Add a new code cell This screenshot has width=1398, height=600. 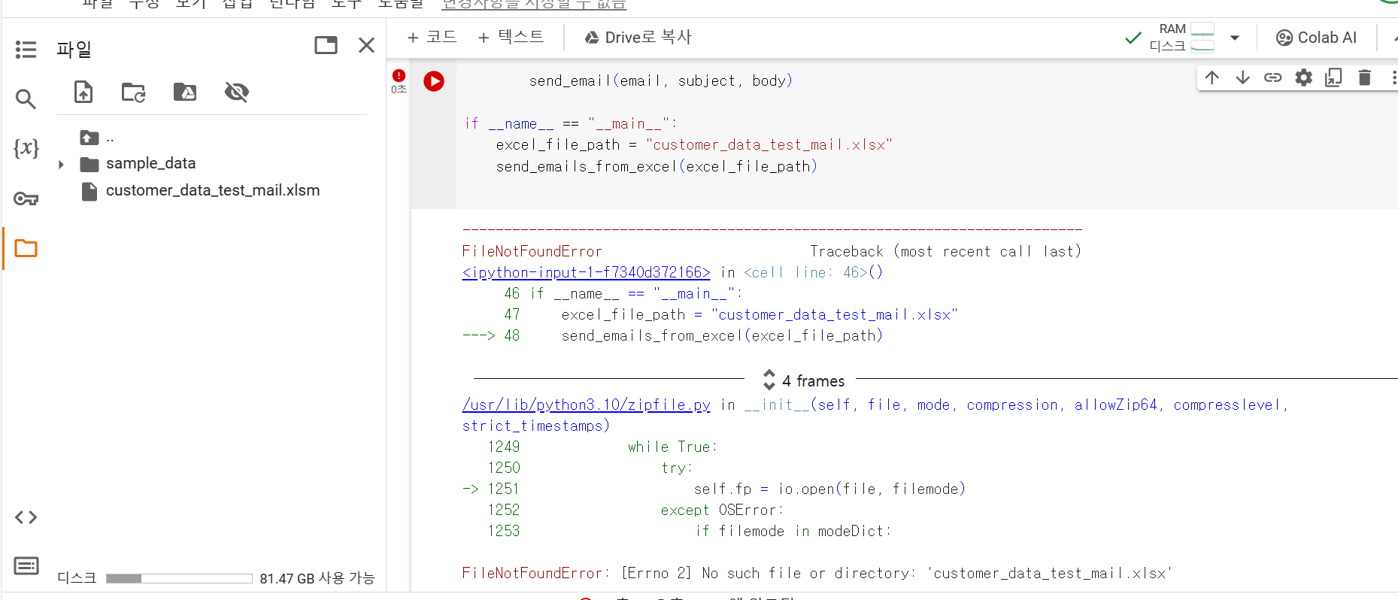tap(432, 37)
